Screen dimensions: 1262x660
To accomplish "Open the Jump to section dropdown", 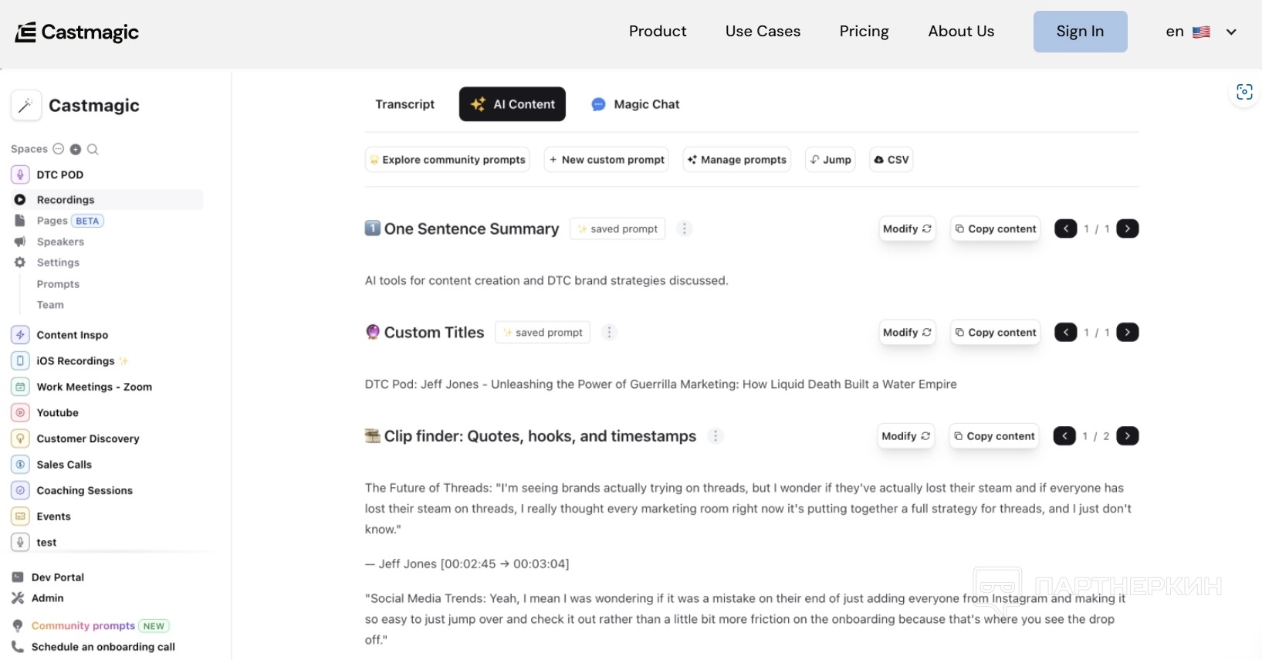I will coord(831,160).
